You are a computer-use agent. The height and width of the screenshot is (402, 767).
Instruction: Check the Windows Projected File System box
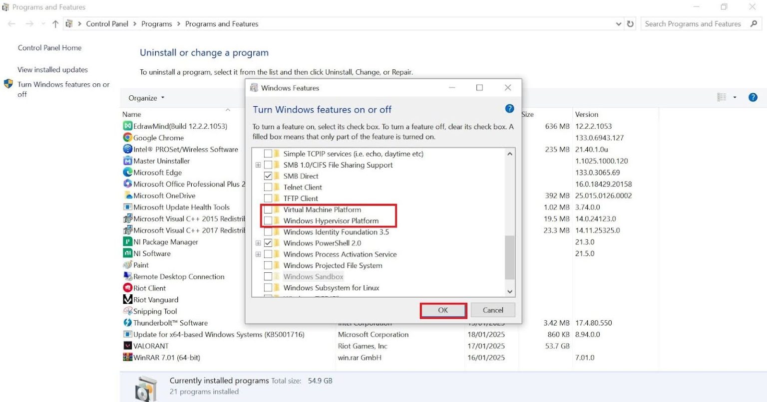(268, 265)
